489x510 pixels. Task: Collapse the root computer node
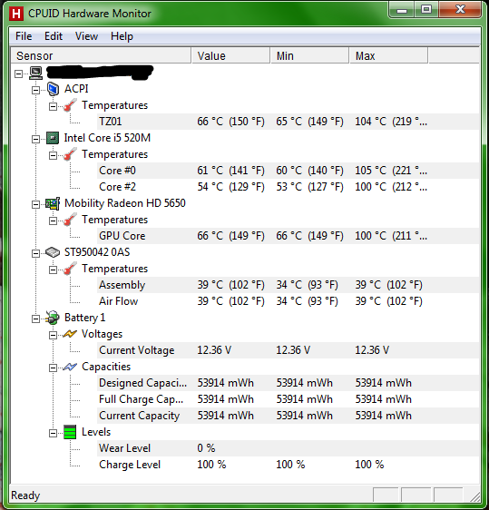click(18, 74)
